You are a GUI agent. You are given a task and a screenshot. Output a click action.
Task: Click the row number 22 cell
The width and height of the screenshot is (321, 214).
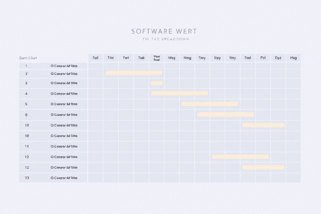click(x=27, y=178)
